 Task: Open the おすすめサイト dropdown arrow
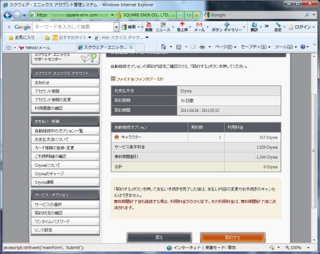click(89, 37)
